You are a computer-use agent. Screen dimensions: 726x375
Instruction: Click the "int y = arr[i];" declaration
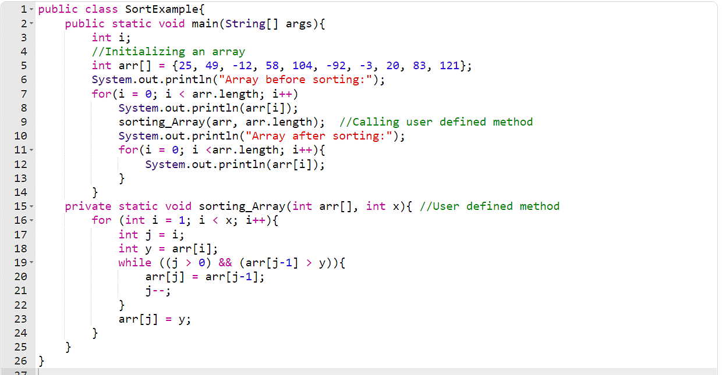coord(168,248)
